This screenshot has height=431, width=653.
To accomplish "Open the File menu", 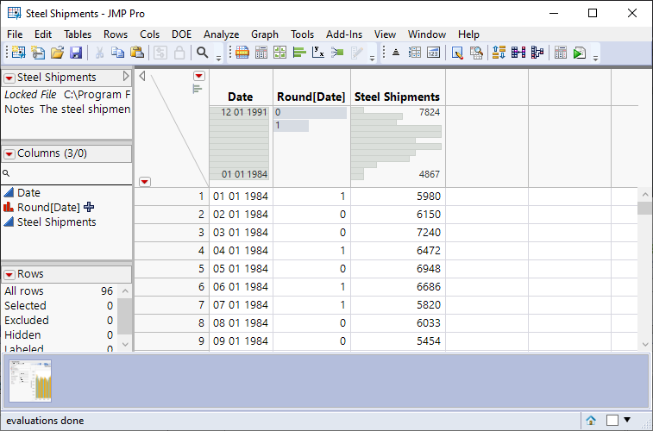I will point(15,34).
